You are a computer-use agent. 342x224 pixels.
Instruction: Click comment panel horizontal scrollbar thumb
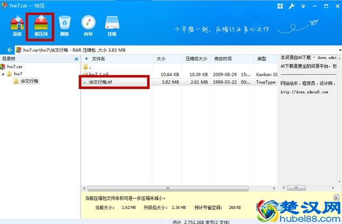click(296, 188)
